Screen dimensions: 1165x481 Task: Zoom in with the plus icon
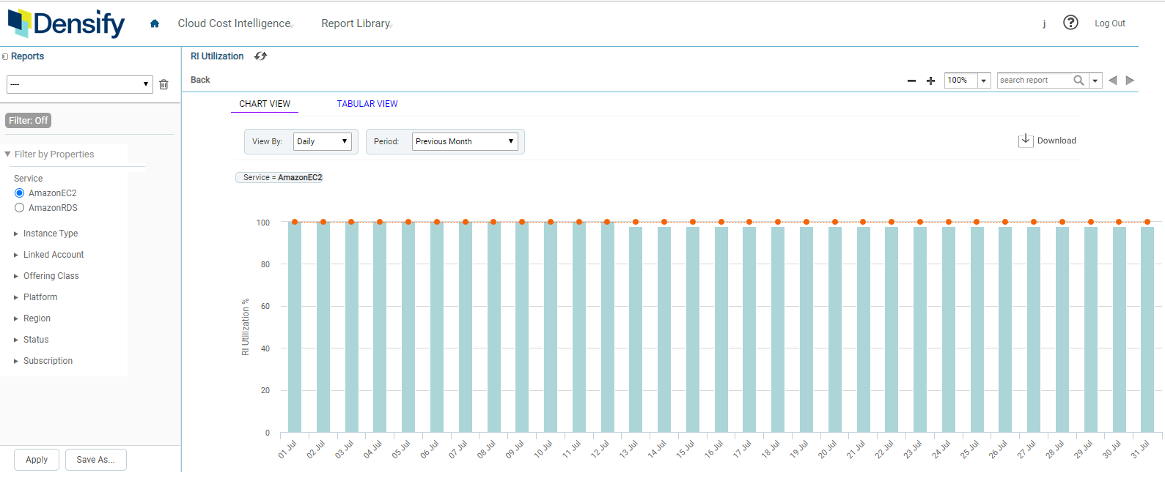point(930,81)
